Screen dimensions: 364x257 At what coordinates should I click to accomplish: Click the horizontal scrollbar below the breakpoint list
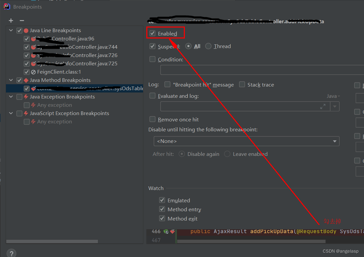click(53, 241)
